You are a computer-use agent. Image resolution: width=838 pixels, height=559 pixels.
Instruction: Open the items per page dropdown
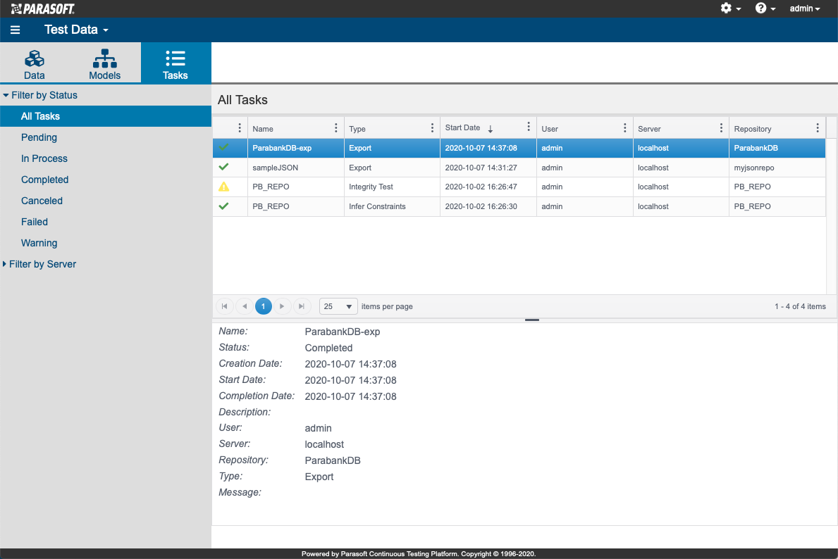[x=338, y=306]
